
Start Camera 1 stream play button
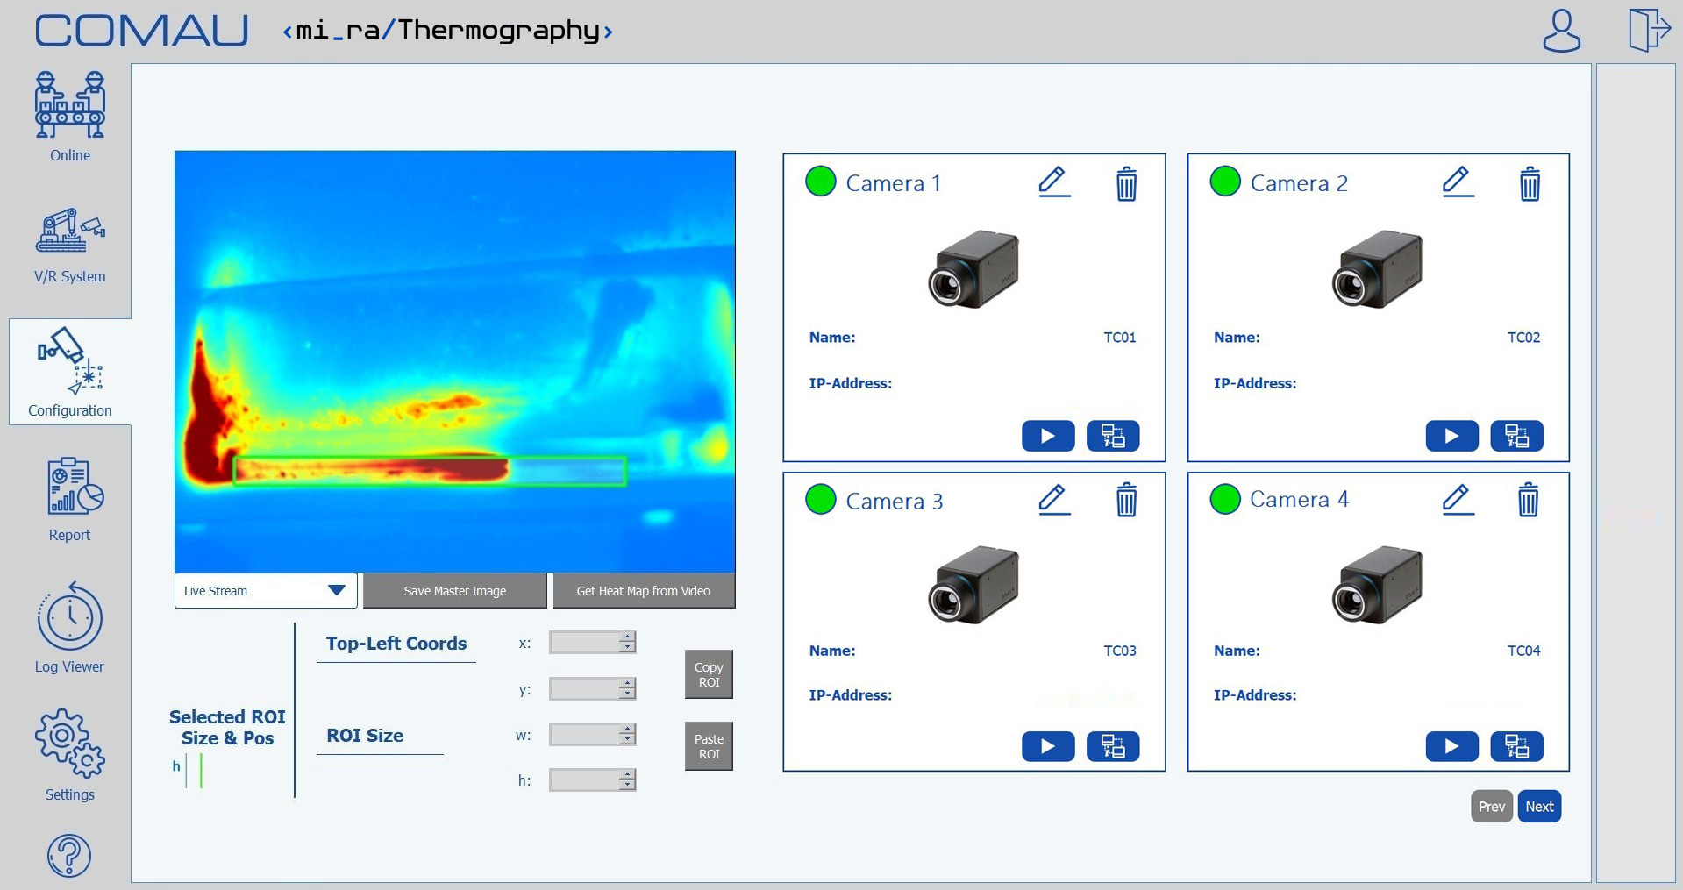pos(1047,436)
